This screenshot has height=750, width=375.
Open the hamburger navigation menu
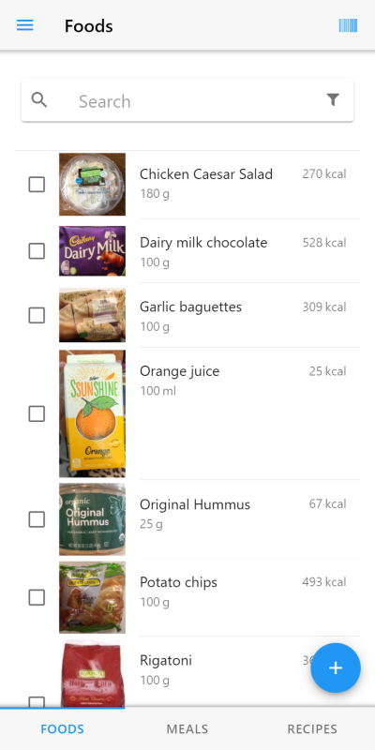(x=25, y=25)
